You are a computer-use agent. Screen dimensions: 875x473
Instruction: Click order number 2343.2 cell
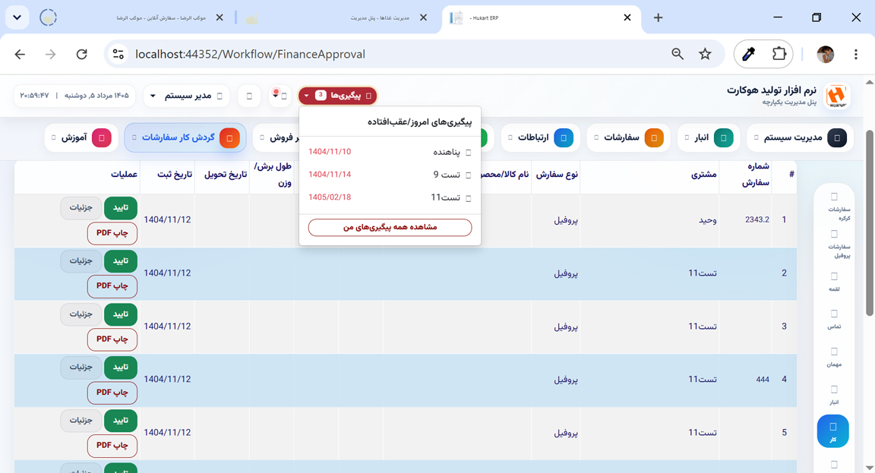757,219
